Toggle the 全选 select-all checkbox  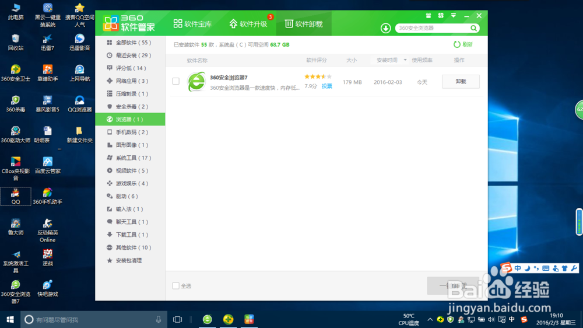176,285
